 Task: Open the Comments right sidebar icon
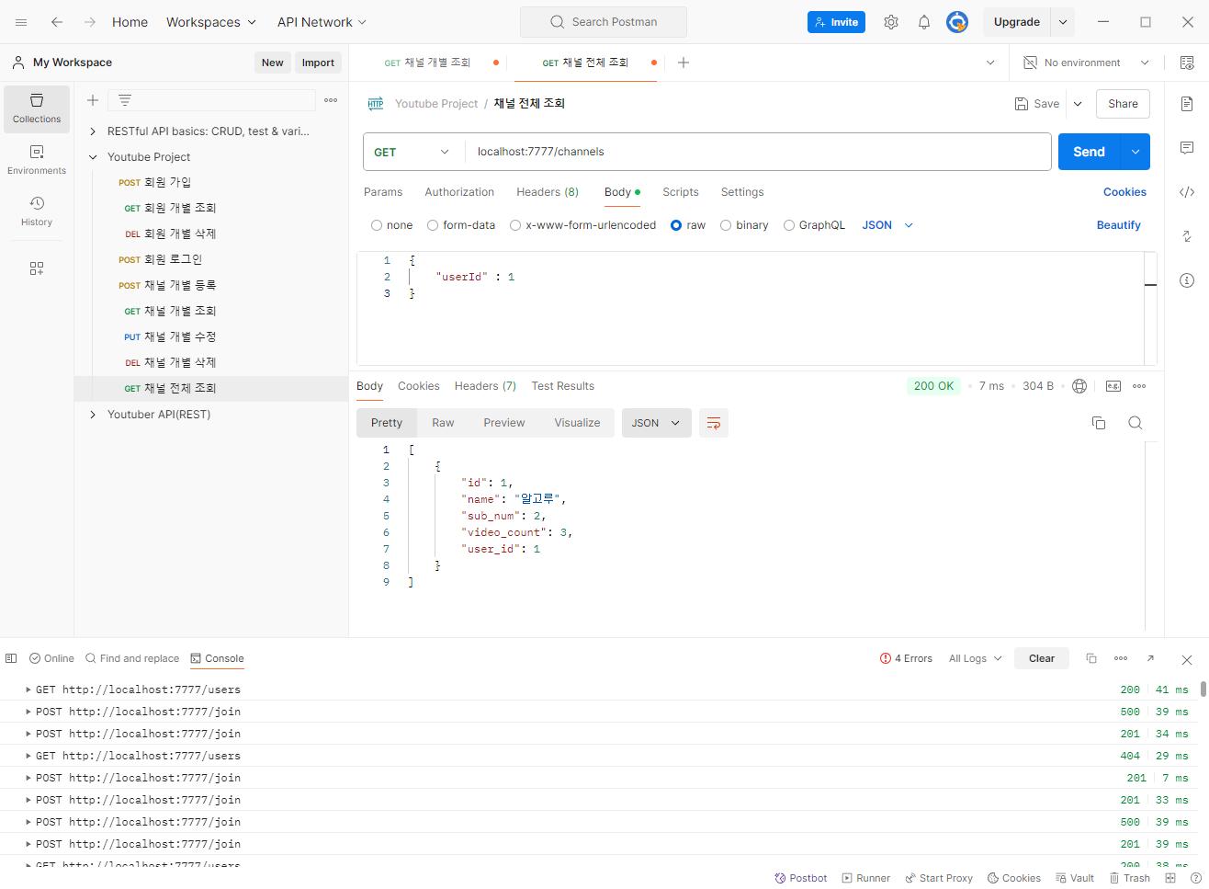[1187, 148]
